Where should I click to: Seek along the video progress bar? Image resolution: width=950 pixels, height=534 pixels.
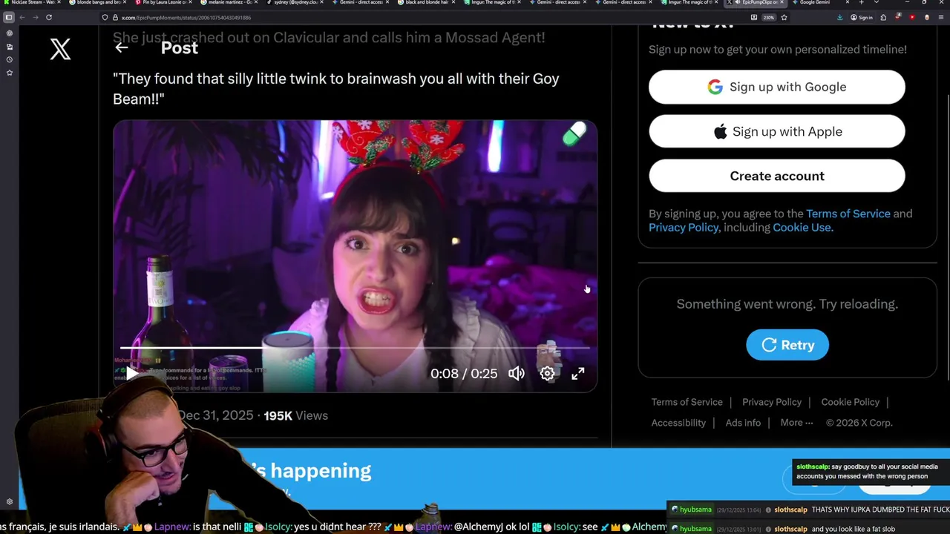point(355,347)
